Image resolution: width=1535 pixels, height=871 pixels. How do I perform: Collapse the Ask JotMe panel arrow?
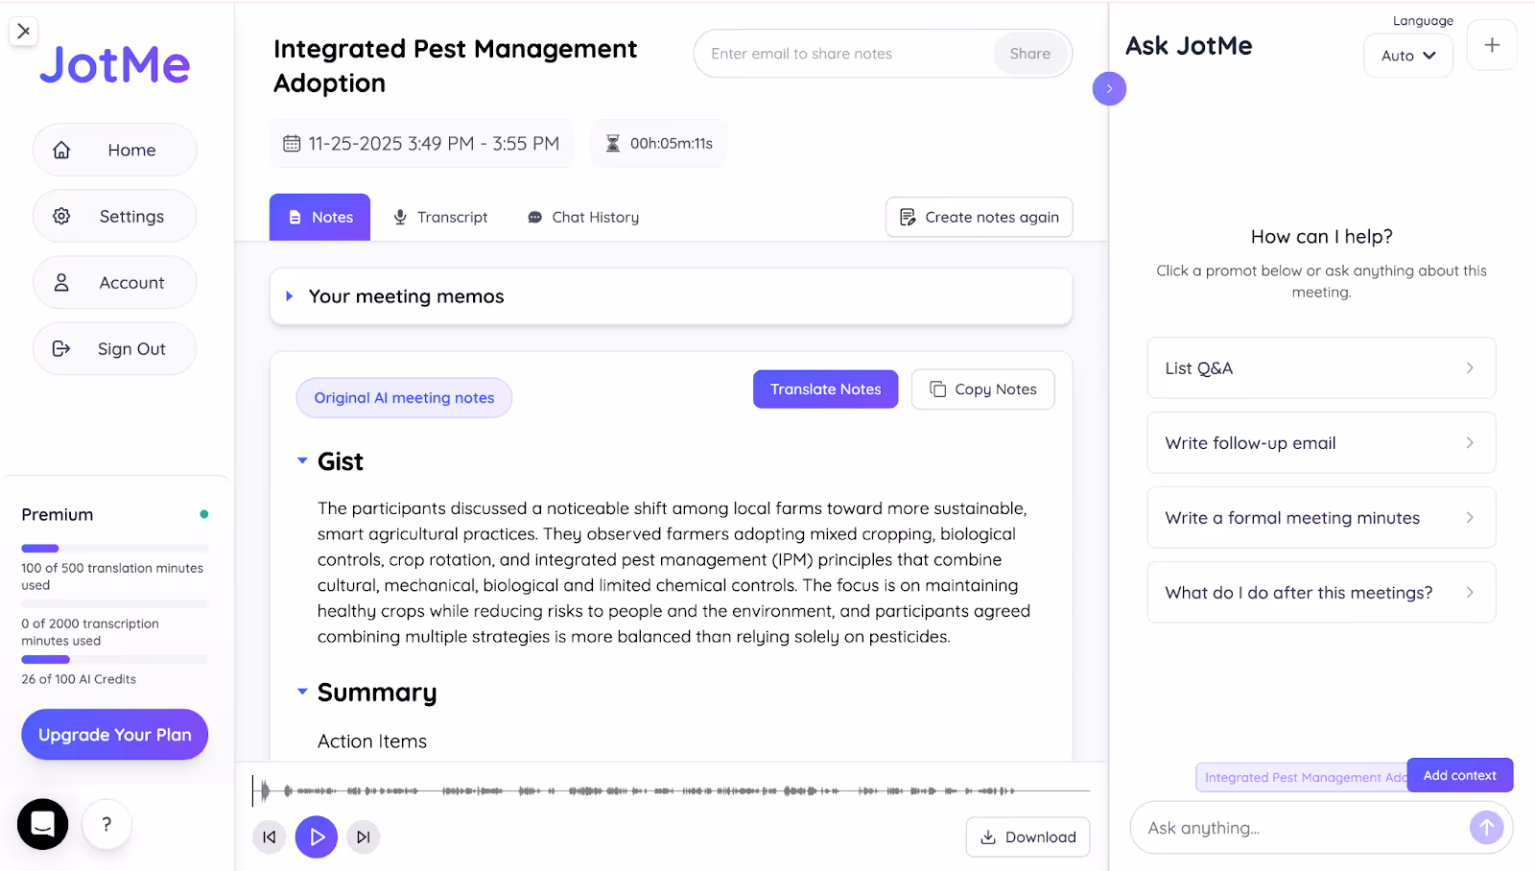(1109, 89)
